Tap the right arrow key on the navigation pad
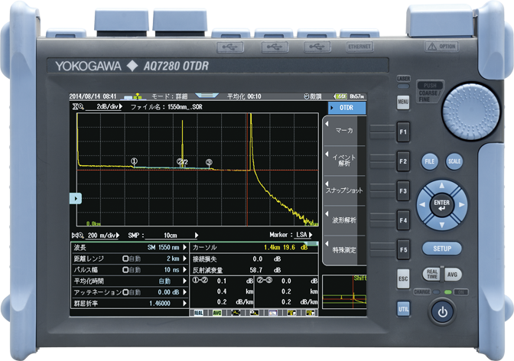This screenshot has width=514, height=361. (461, 205)
